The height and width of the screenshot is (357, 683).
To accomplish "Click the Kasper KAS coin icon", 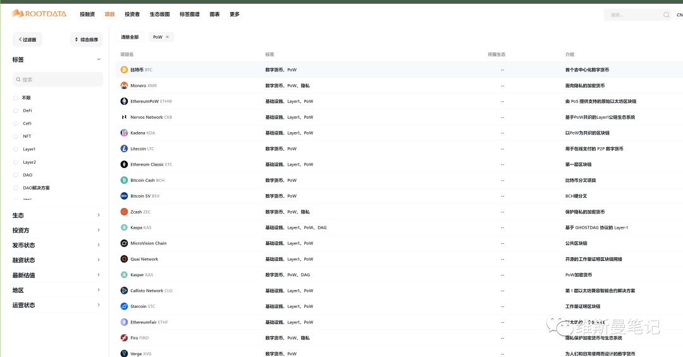I will 124,275.
